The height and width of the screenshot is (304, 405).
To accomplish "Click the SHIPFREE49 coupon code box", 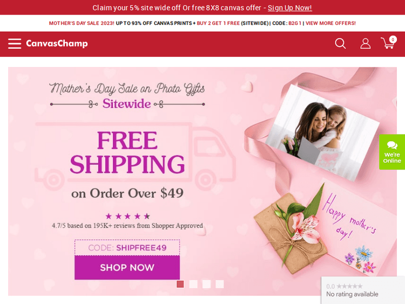I will coord(127,248).
